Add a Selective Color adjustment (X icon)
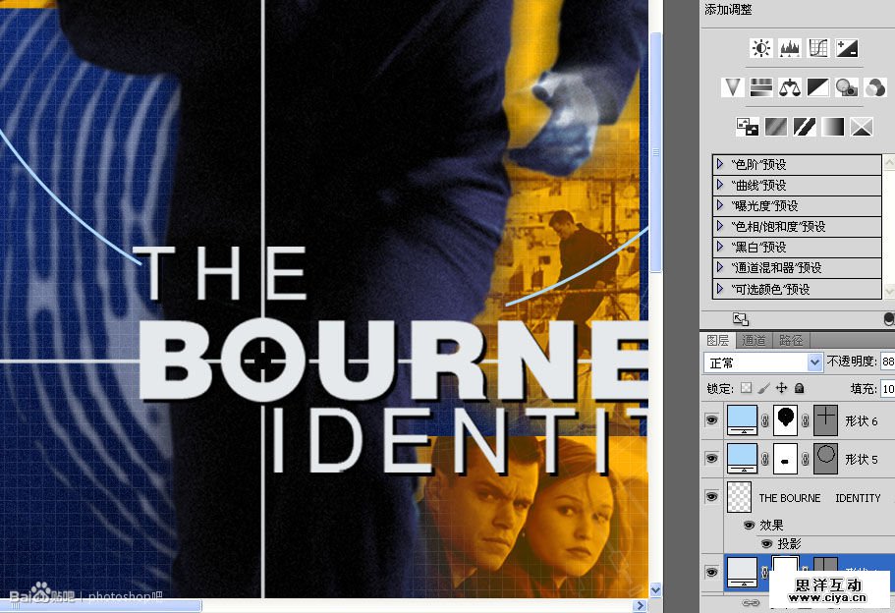This screenshot has height=613, width=895. pos(862,126)
